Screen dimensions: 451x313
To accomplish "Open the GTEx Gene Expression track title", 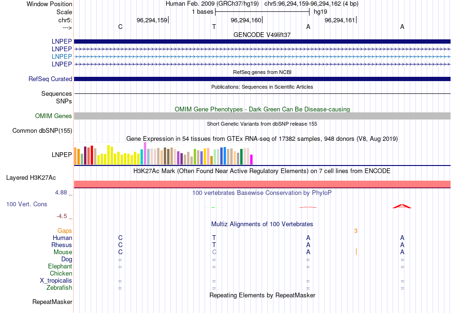I will 262,139.
